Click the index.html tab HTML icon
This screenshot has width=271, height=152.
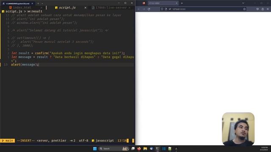coord(11,8)
